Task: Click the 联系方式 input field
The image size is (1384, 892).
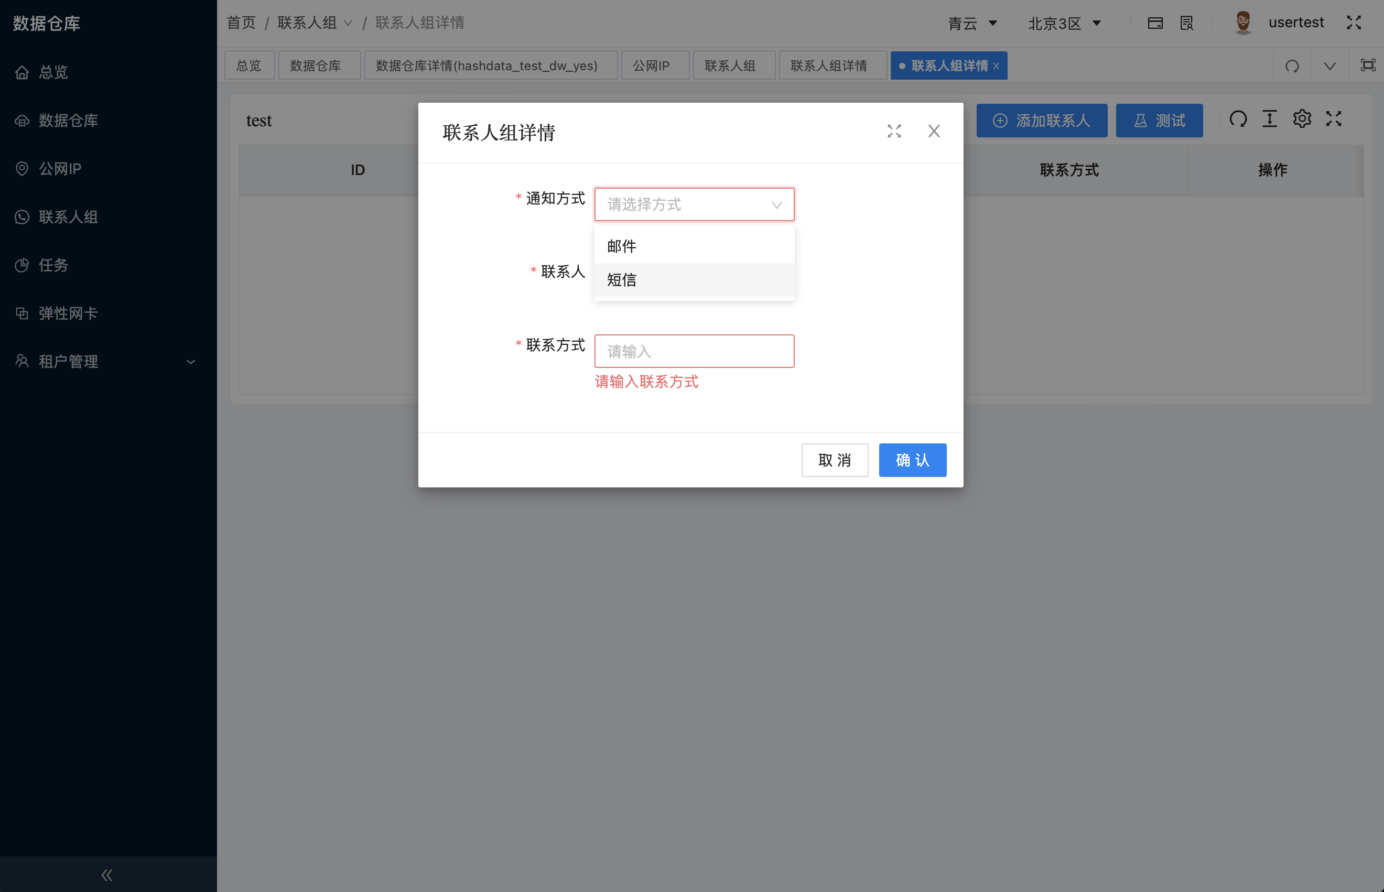Action: (x=694, y=351)
